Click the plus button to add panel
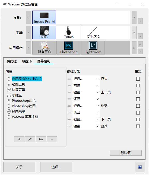 [x=19, y=139]
